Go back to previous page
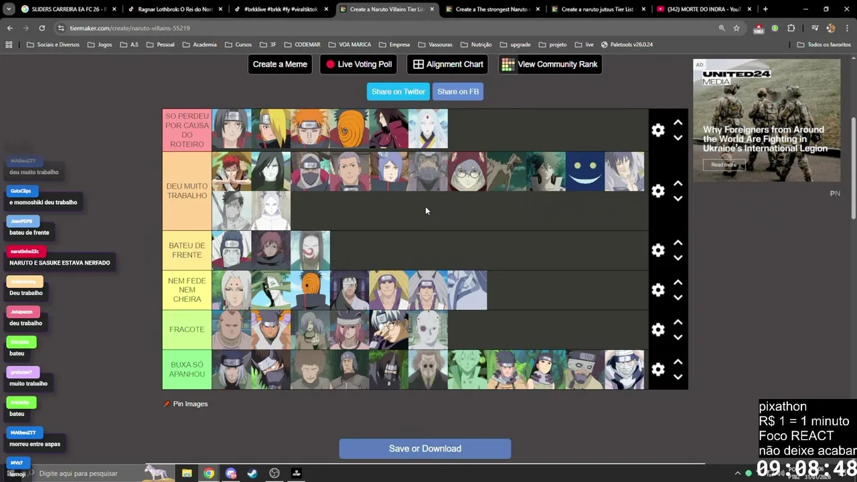The width and height of the screenshot is (857, 482). click(x=9, y=28)
